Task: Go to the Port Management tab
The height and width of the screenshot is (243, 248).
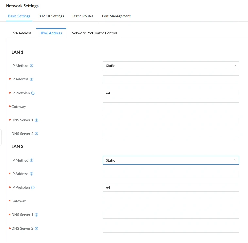Action: point(116,16)
